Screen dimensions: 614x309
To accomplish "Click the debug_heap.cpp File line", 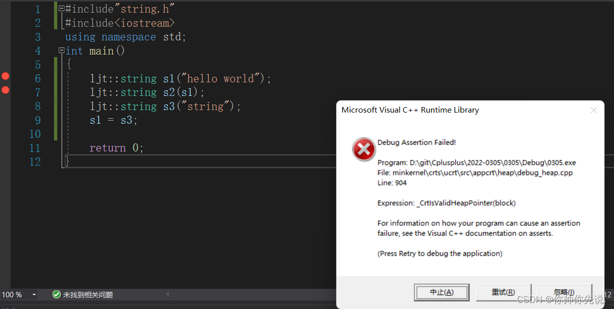I will (x=475, y=173).
